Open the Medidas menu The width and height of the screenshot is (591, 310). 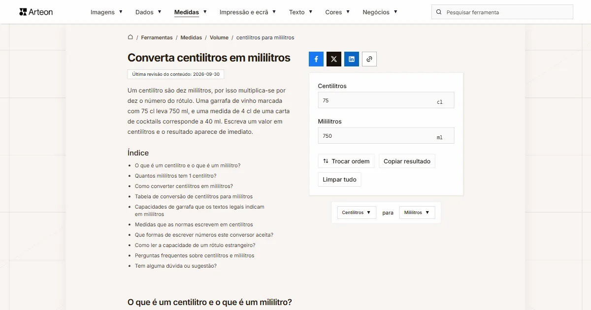tap(191, 12)
